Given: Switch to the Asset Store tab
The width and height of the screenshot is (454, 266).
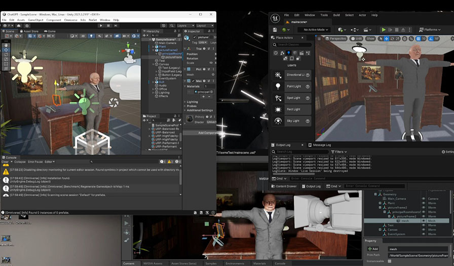Looking at the screenshot, I should (x=30, y=31).
